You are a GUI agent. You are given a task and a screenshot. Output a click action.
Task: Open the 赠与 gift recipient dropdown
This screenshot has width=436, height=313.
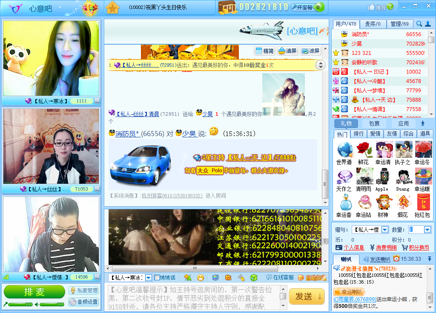click(x=384, y=230)
